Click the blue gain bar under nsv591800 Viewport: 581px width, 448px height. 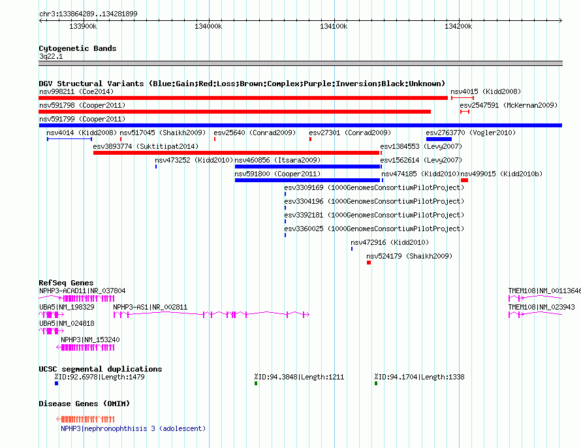click(307, 180)
